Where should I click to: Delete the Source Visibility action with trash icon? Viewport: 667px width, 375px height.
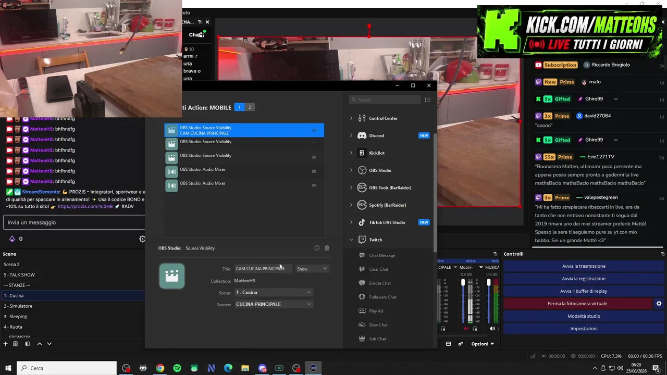(x=327, y=248)
